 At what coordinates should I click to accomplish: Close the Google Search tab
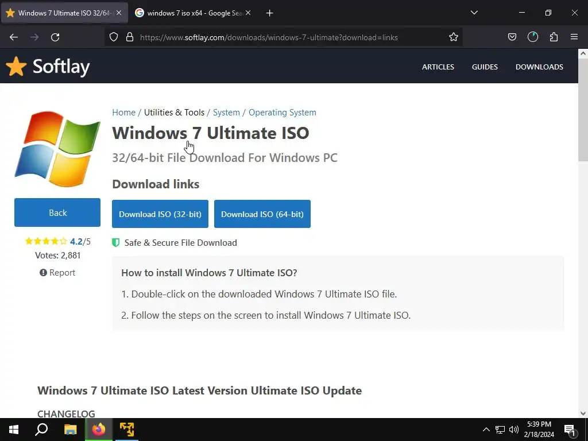click(x=248, y=13)
